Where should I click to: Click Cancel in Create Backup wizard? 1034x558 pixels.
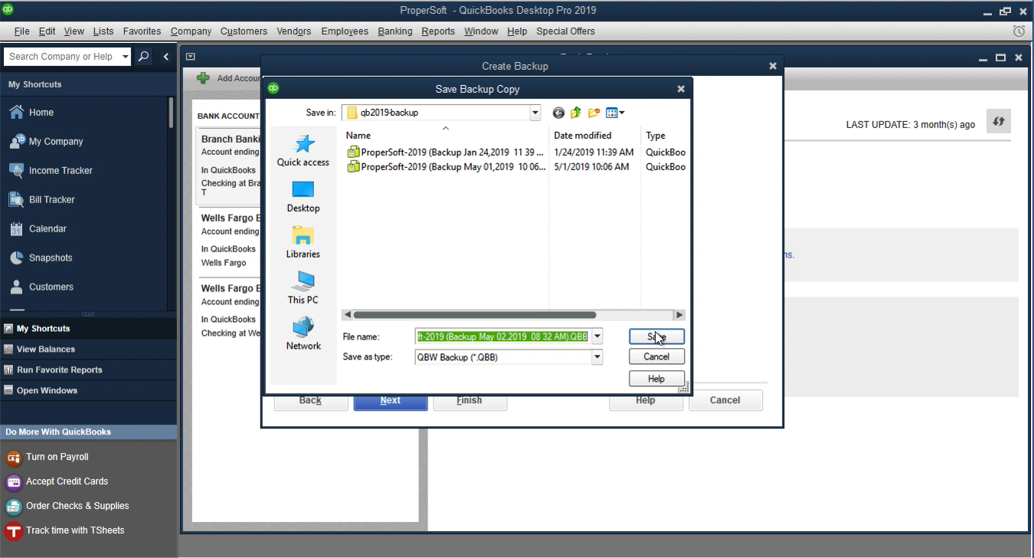click(725, 400)
